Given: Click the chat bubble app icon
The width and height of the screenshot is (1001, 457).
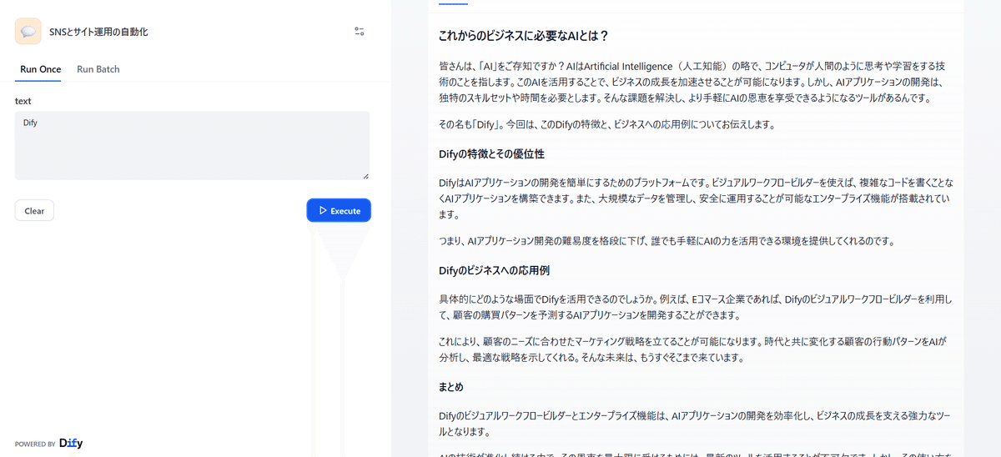Looking at the screenshot, I should 28,32.
